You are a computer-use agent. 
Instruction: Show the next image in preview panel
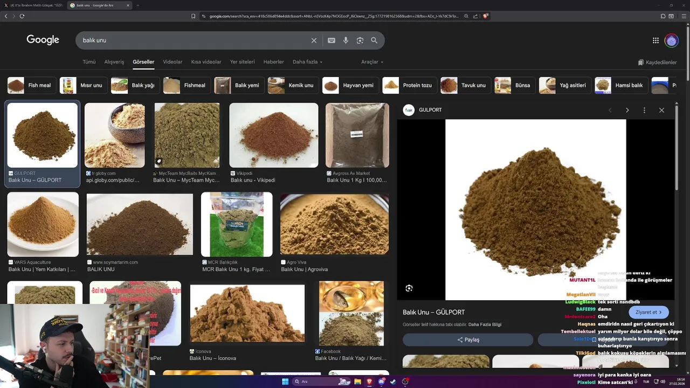627,110
